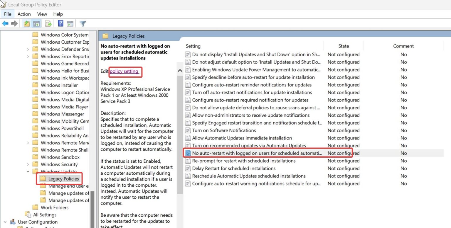This screenshot has width=451, height=228.
Task: Click the Legacy Policies folder icon in the results pane
Action: (105, 36)
